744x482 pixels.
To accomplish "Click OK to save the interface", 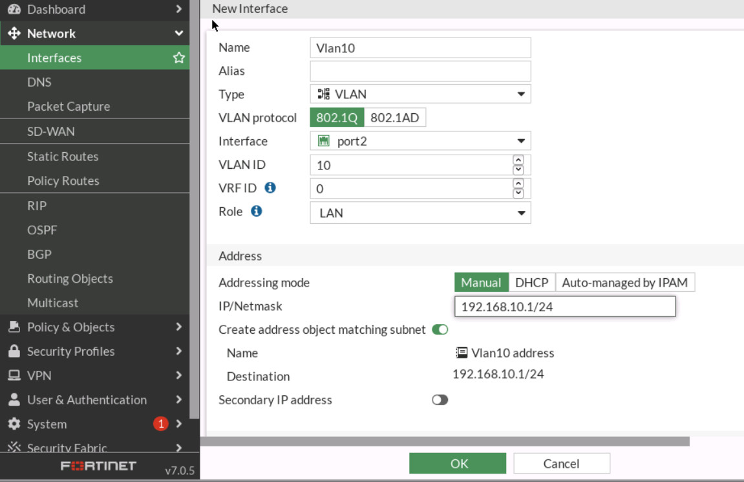I will 458,463.
